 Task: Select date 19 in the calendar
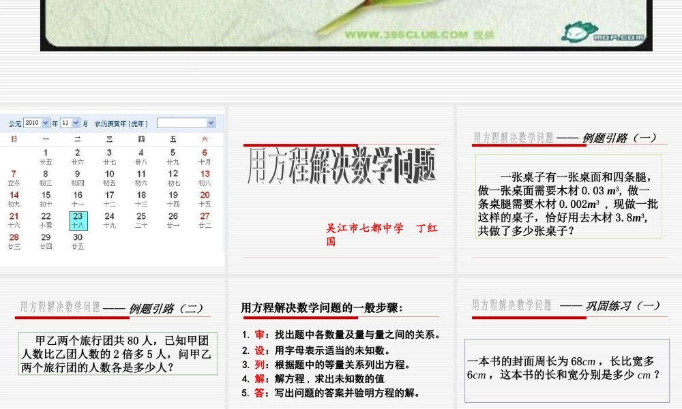point(173,199)
